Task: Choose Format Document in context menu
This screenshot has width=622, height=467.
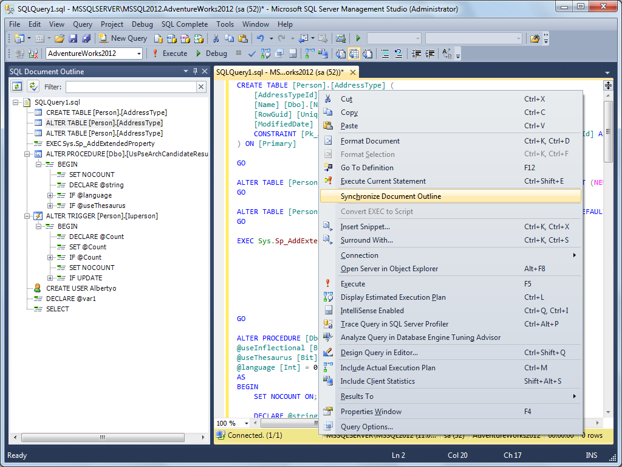Action: click(451, 141)
